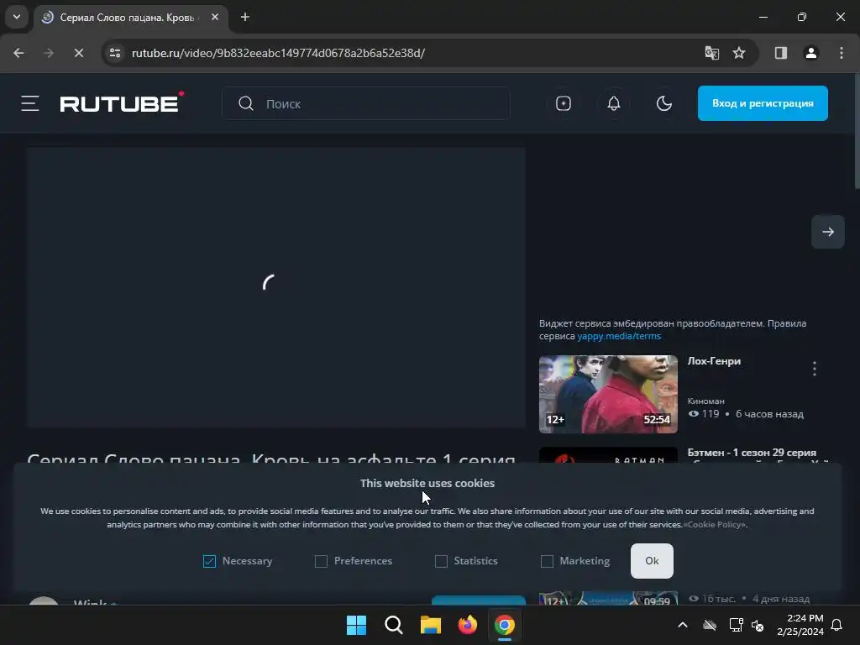
Task: Click the Chrome taskbar icon
Action: 505,625
